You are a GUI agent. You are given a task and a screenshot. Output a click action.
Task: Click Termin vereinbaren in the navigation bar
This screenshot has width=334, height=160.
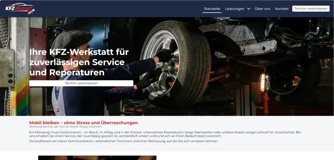pos(311,9)
